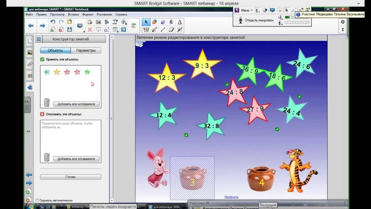Screen dimensions: 371x209
Task: Select the pens tool
Action: tap(146, 29)
